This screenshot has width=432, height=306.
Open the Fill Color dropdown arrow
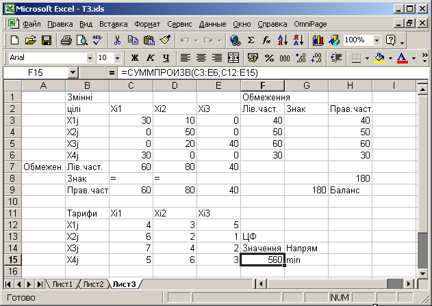pos(390,58)
